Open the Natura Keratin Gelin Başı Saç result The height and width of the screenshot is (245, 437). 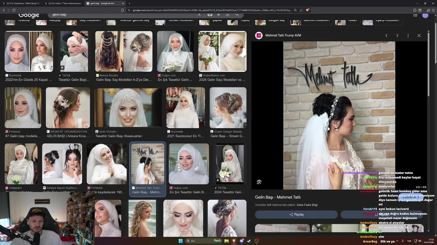[x=124, y=56]
